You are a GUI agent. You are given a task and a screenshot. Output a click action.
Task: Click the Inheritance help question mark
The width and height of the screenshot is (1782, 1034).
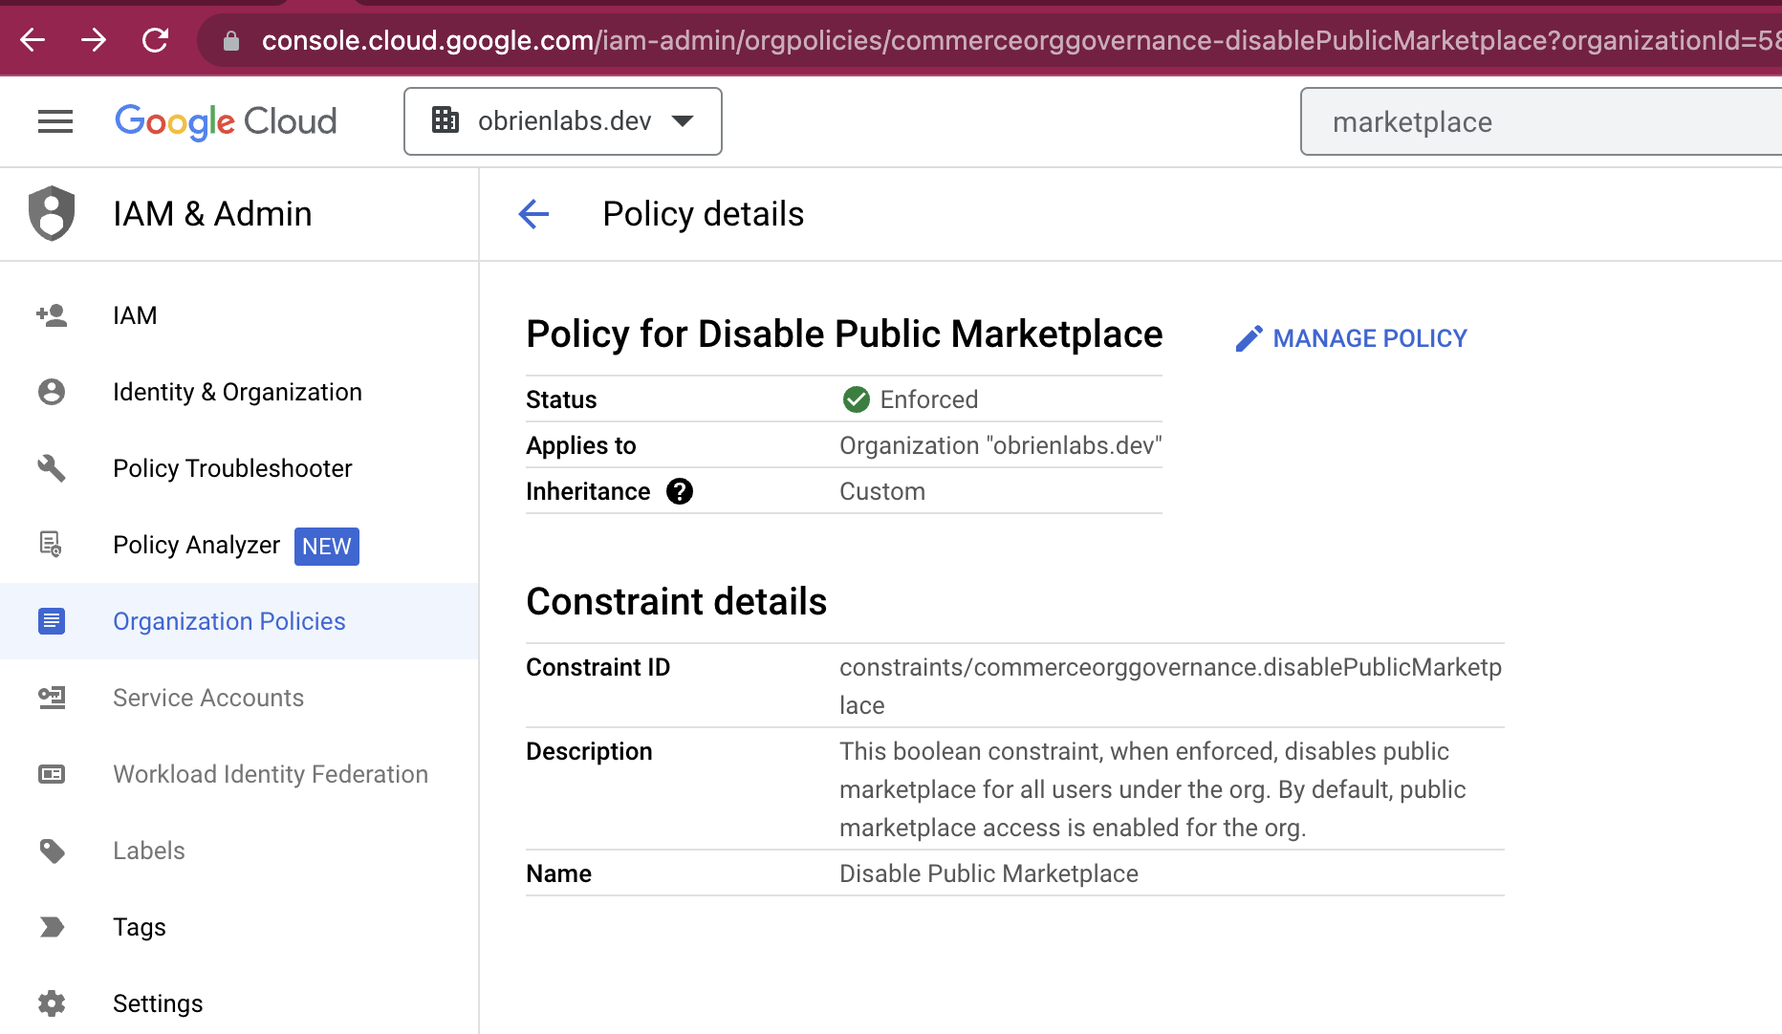coord(679,491)
